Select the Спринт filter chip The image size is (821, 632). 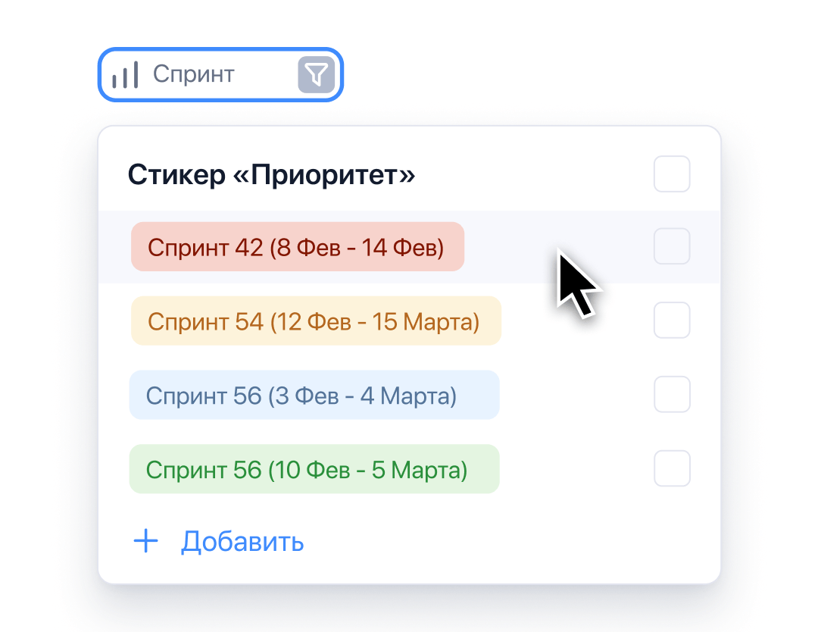tap(220, 74)
